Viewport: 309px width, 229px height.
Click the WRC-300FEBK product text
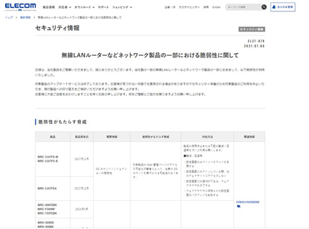tap(47, 205)
